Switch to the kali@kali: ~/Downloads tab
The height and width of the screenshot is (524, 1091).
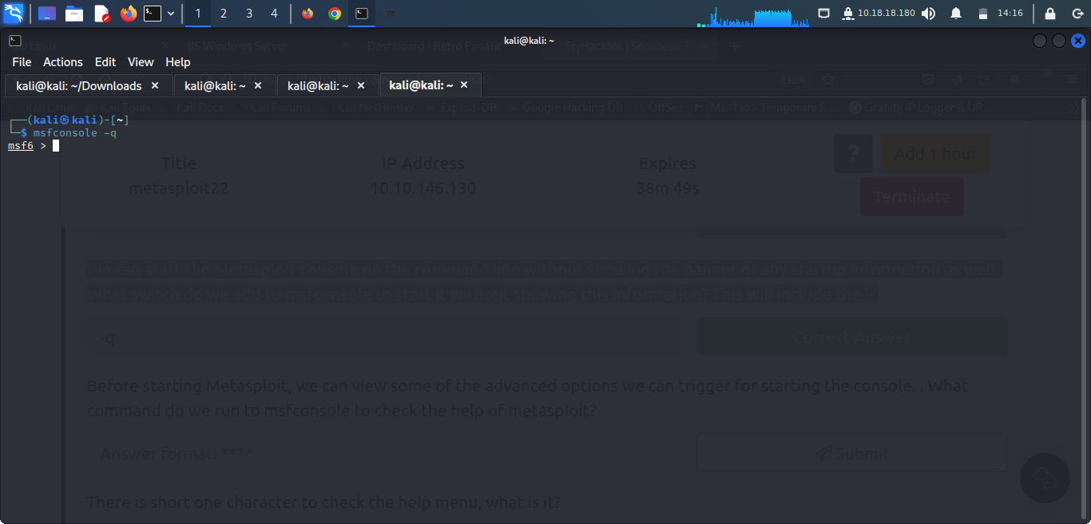(88, 85)
